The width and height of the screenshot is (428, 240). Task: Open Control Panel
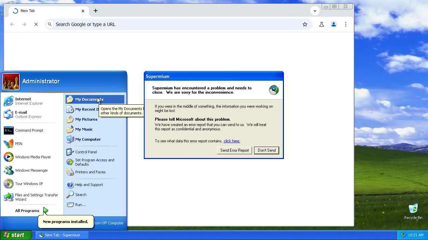95,152
